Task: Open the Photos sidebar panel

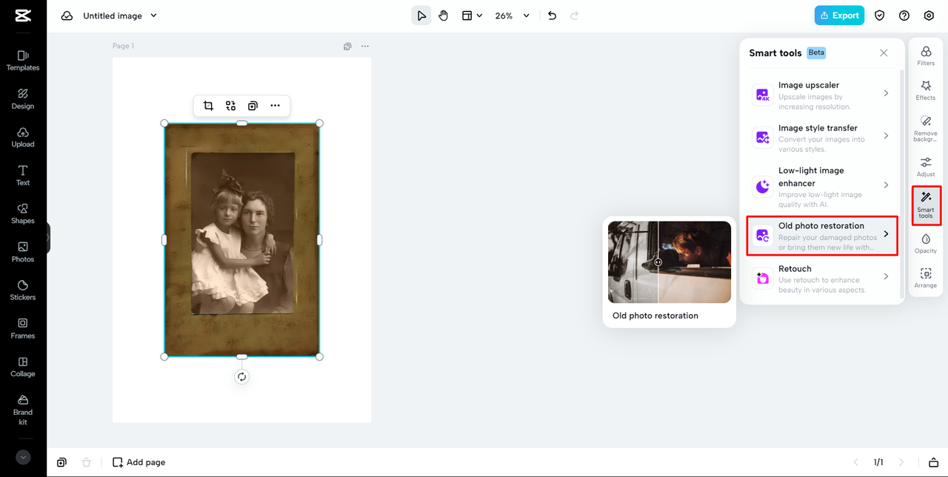Action: [23, 252]
